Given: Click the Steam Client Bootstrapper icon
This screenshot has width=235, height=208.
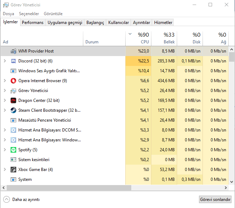Looking at the screenshot, I should click(x=13, y=110).
